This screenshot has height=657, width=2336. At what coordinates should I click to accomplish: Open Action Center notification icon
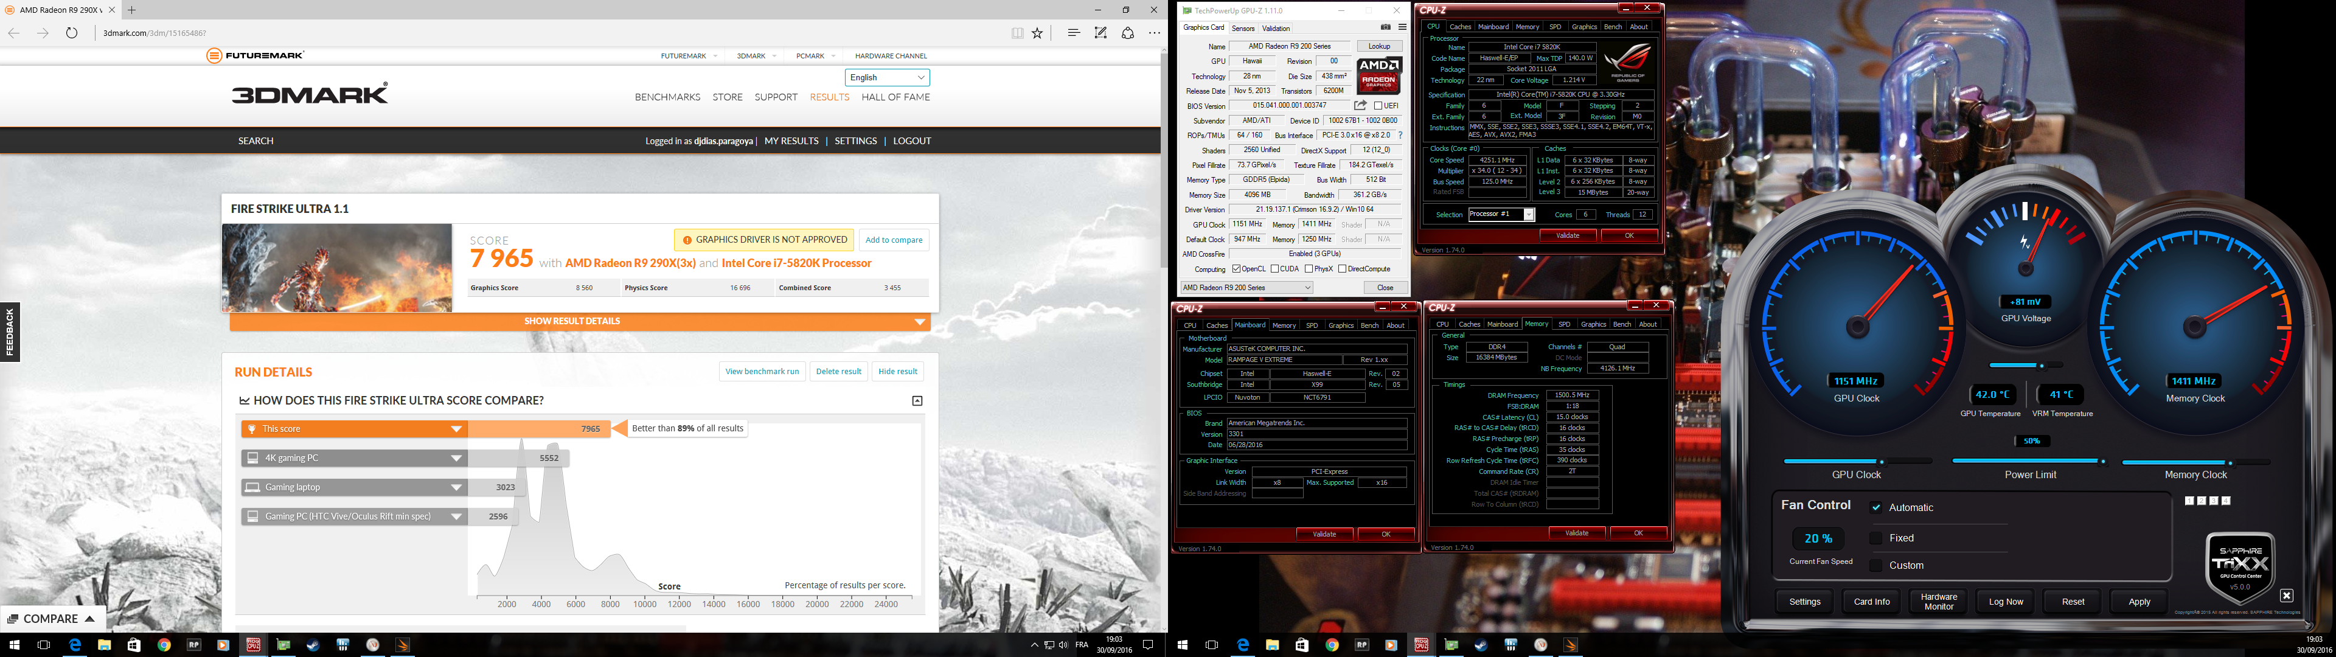point(1147,645)
